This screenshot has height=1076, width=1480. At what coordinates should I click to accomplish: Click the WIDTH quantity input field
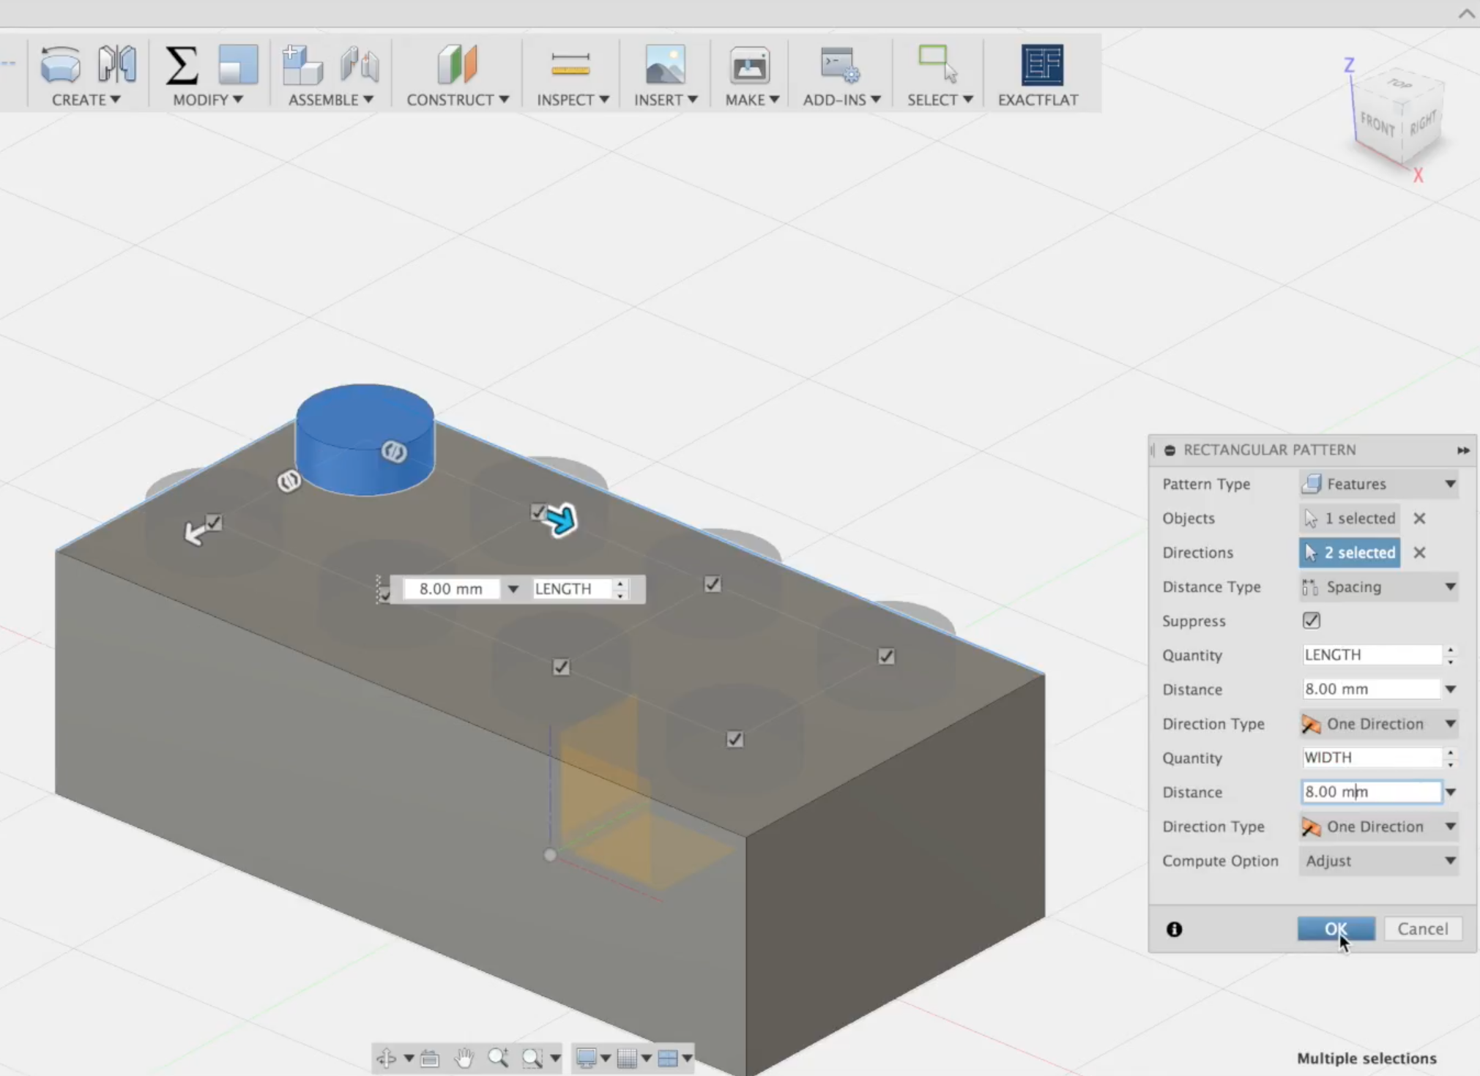(1370, 758)
